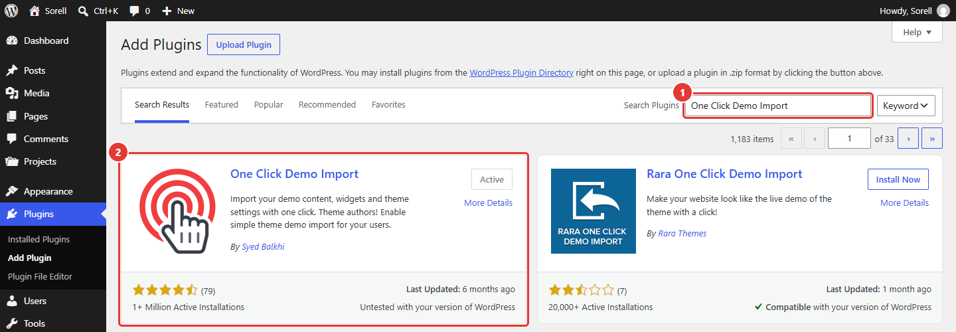This screenshot has height=332, width=956.
Task: Click the '1,183 items' count text
Action: coord(752,139)
